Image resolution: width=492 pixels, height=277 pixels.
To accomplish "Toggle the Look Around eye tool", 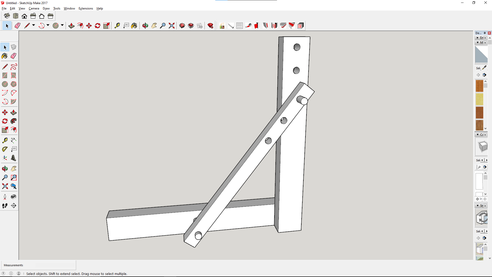I will click(x=14, y=197).
